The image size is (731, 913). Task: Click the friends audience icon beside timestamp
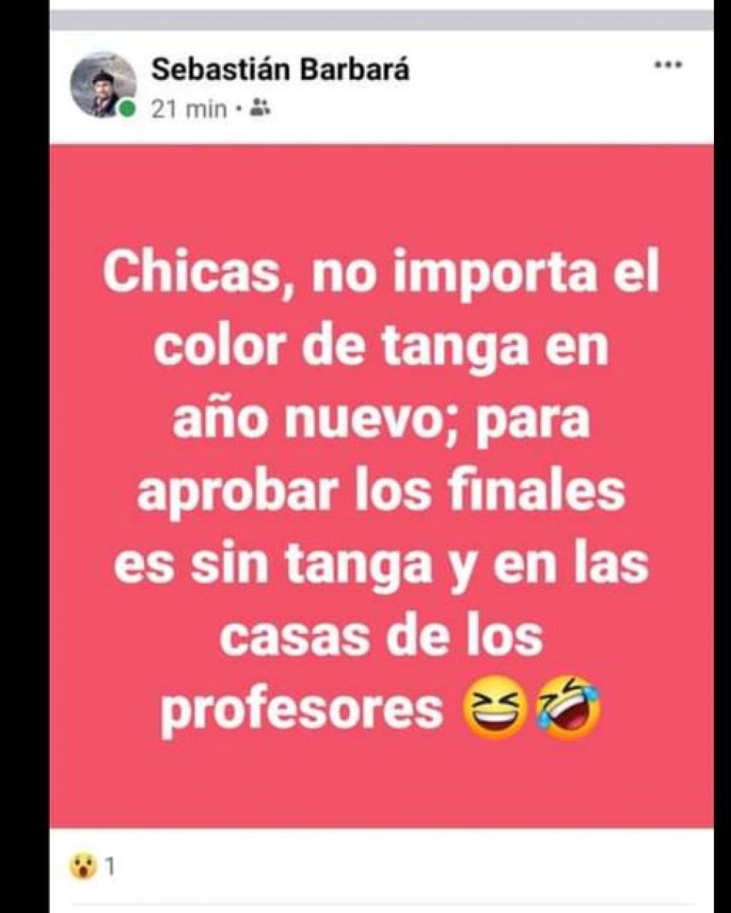tap(260, 109)
